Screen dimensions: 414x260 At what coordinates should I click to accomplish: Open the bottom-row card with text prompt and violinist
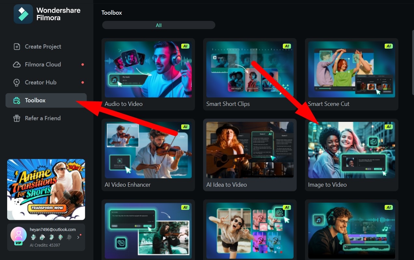pos(148,231)
